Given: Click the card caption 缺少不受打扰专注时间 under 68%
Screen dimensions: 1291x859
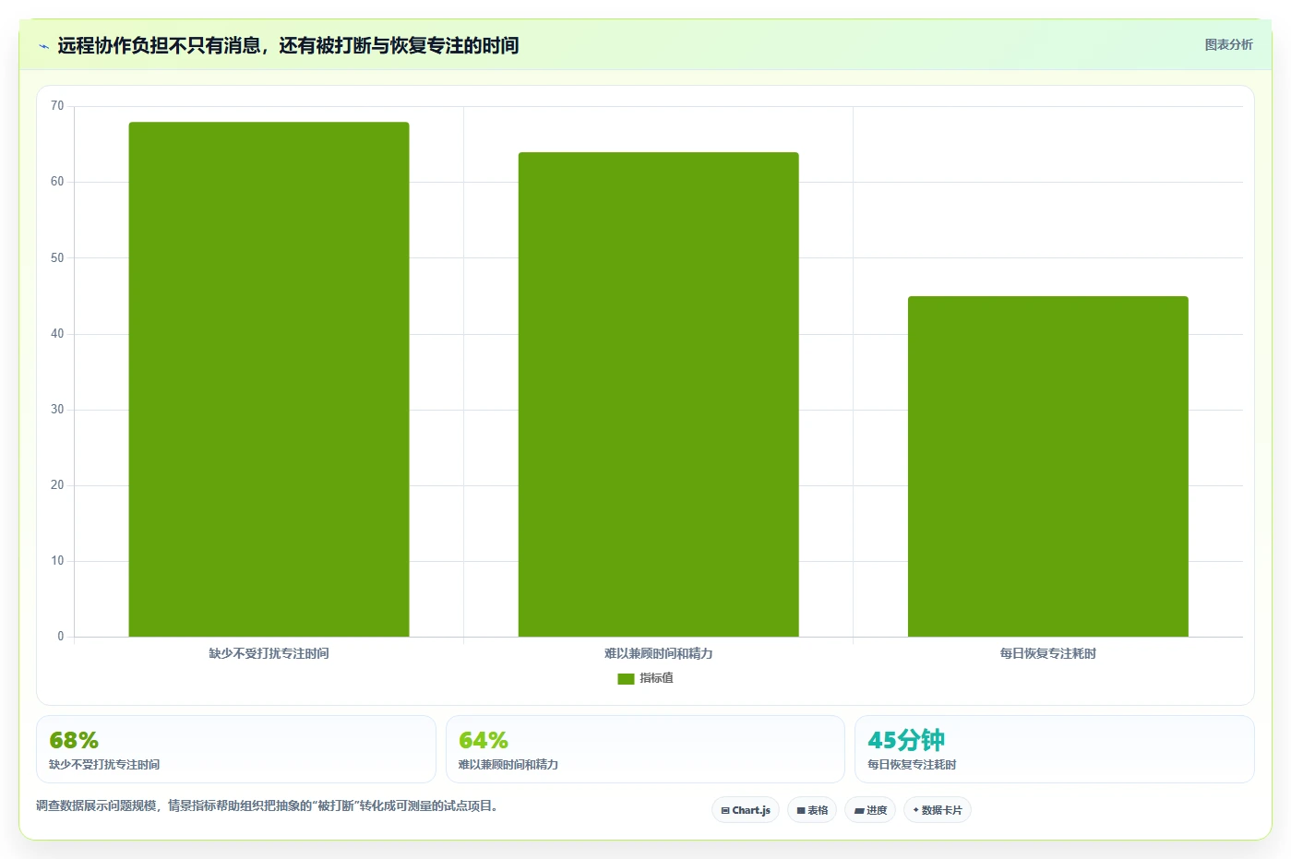Looking at the screenshot, I should [x=104, y=765].
